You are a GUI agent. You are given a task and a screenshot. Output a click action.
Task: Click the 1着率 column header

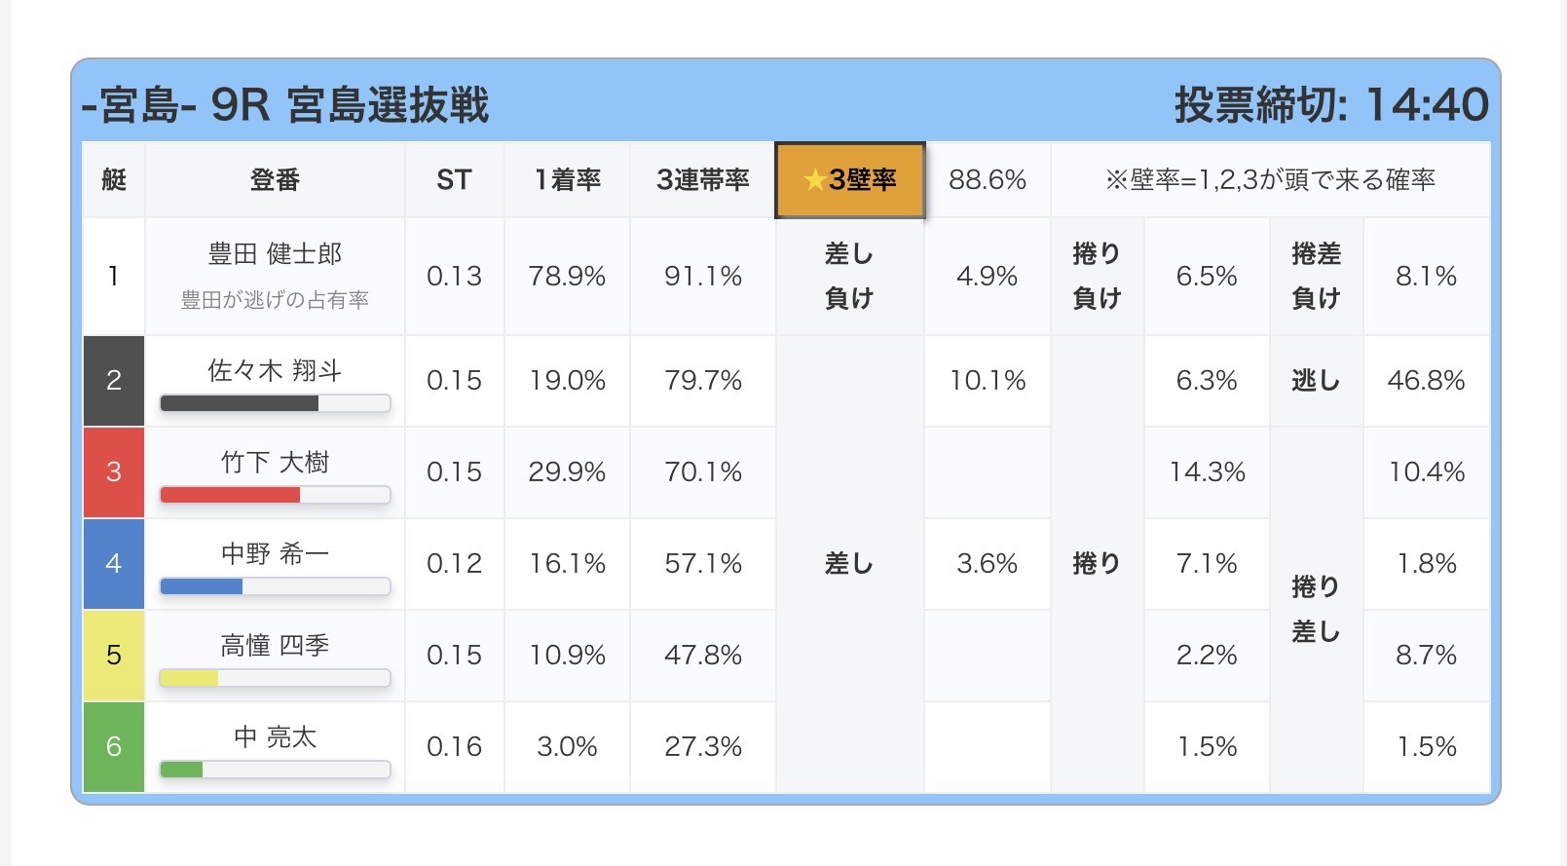pyautogui.click(x=567, y=180)
